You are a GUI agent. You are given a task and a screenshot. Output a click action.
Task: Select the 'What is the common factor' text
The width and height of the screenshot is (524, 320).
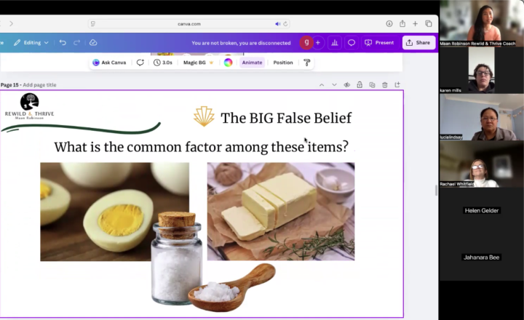(x=201, y=147)
